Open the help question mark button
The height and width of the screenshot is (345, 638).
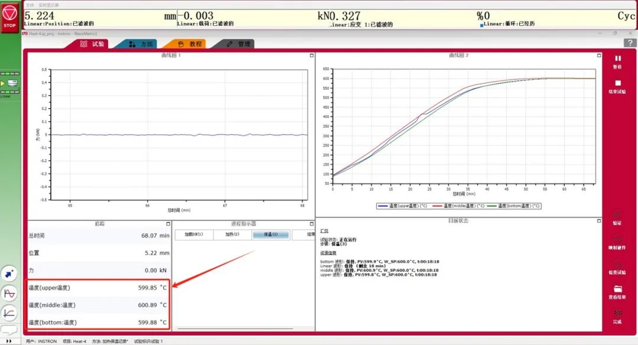(x=630, y=43)
